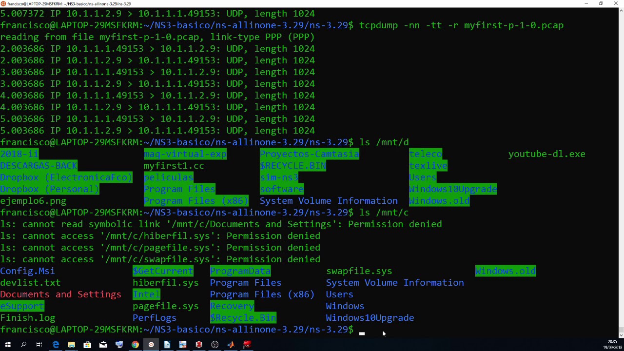Click 'software' directory entry
Viewport: 624px width, 351px height.
click(x=281, y=189)
